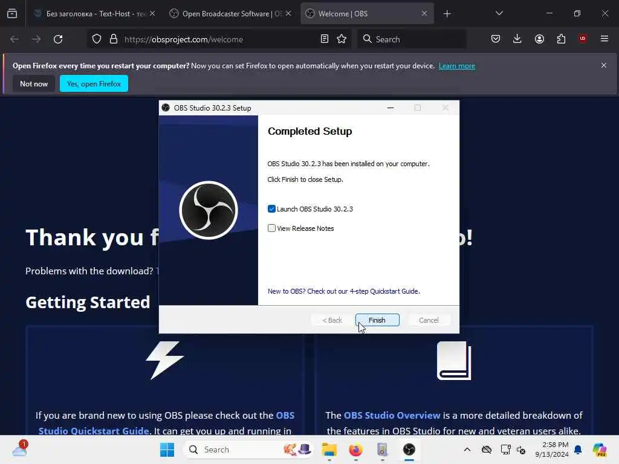Open the Extensions puzzle icon
The image size is (619, 464).
coord(561,39)
